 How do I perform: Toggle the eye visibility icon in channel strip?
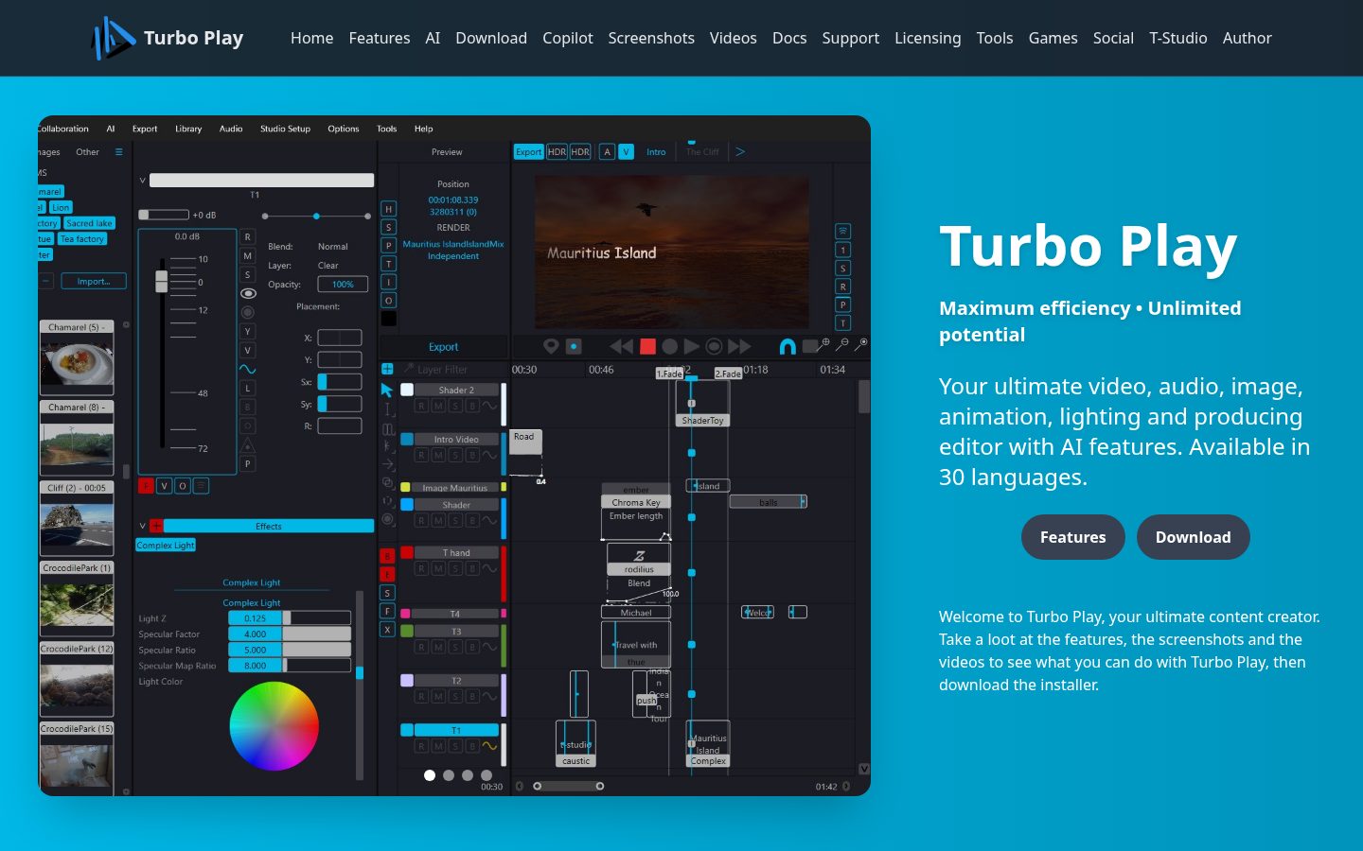click(248, 293)
